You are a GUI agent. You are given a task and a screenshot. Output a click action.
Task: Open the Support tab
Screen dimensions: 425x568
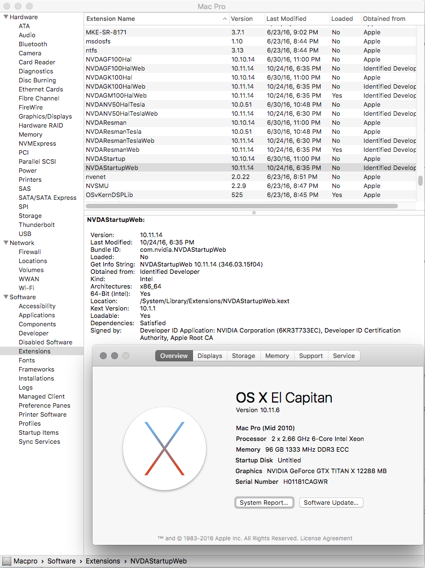311,356
